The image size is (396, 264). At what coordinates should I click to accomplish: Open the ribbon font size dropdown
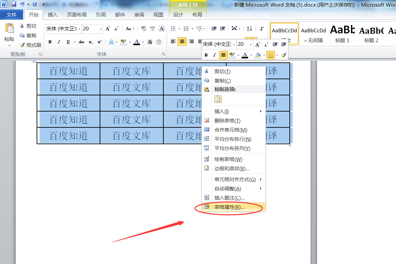point(101,29)
